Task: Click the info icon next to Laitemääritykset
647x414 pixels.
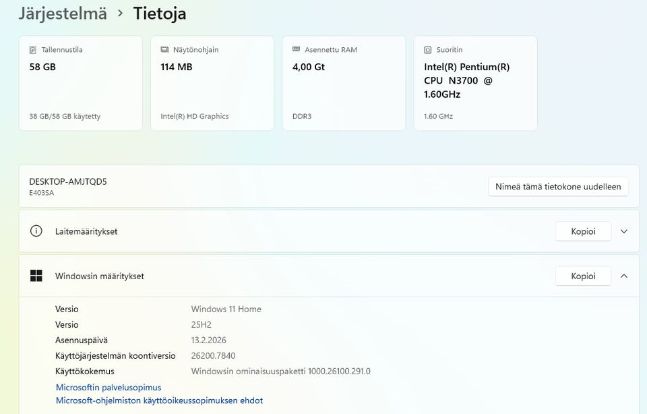Action: pyautogui.click(x=36, y=231)
